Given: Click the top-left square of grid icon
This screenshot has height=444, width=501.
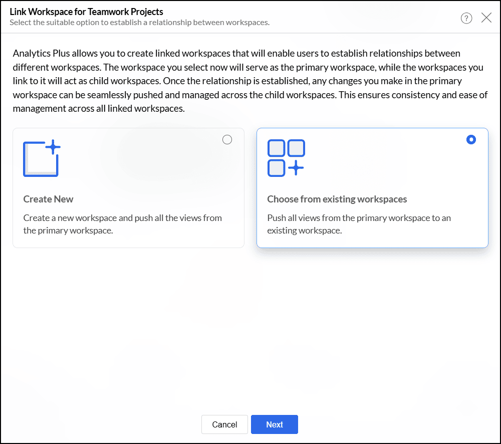Looking at the screenshot, I should 276,148.
